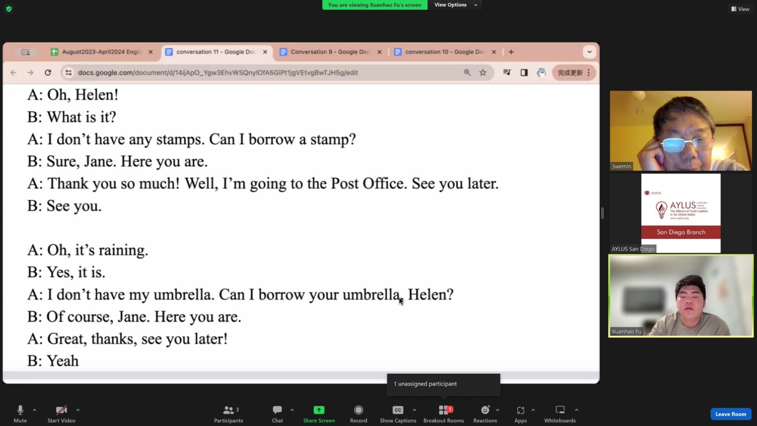Click the browser back arrow

(13, 72)
